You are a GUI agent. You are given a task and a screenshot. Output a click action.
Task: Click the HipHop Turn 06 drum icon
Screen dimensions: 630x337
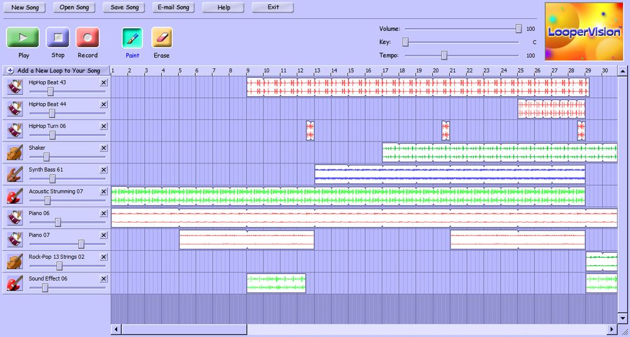click(x=14, y=131)
